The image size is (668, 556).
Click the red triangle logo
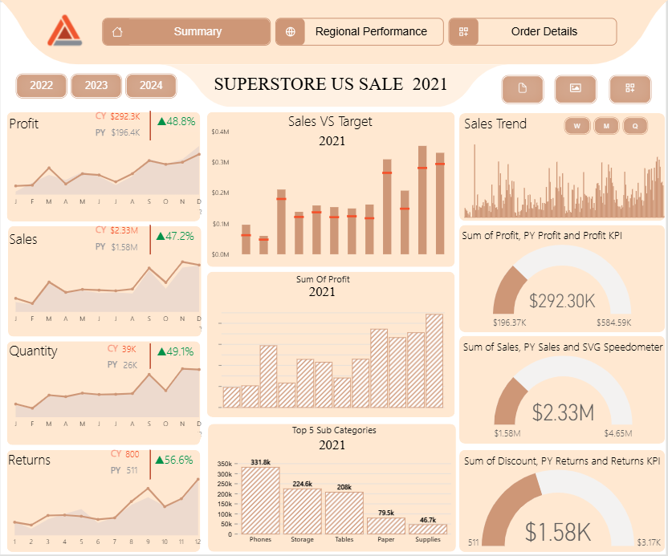64,30
